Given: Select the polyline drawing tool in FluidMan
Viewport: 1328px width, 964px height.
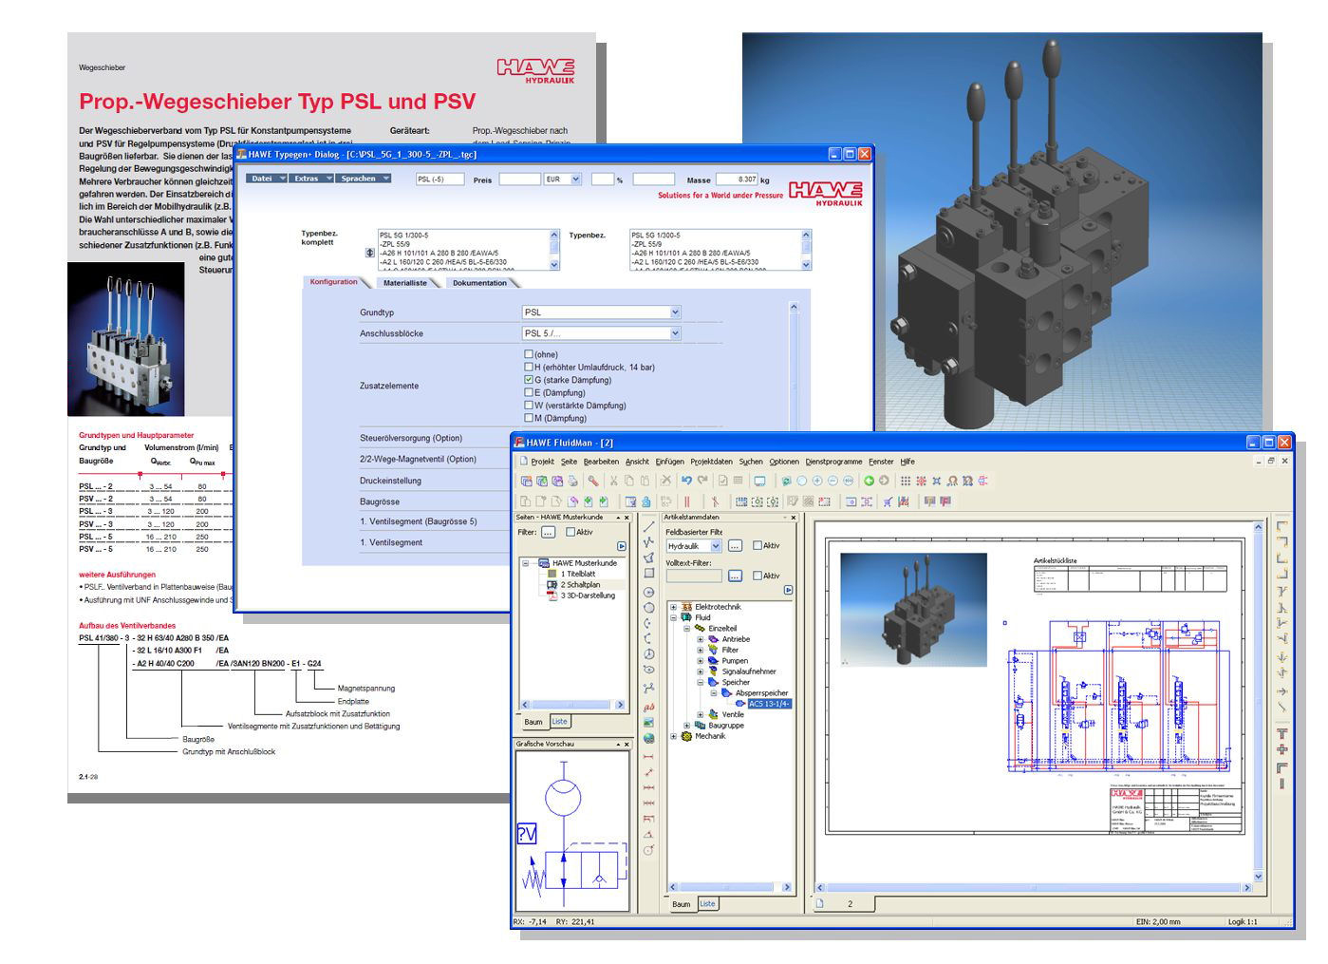Looking at the screenshot, I should (649, 541).
